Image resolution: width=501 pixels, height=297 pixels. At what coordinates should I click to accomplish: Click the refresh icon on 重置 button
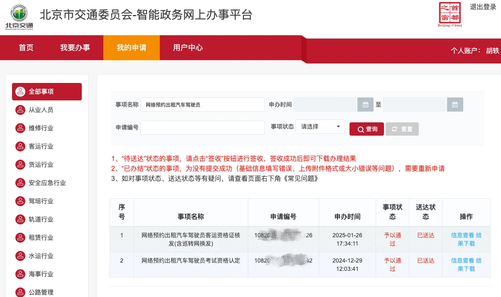[395, 129]
